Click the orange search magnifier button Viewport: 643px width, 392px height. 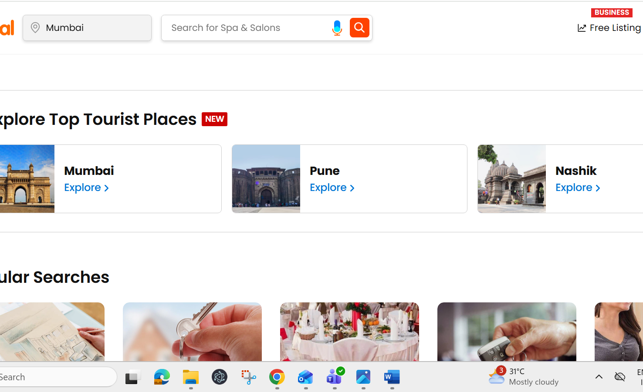359,27
